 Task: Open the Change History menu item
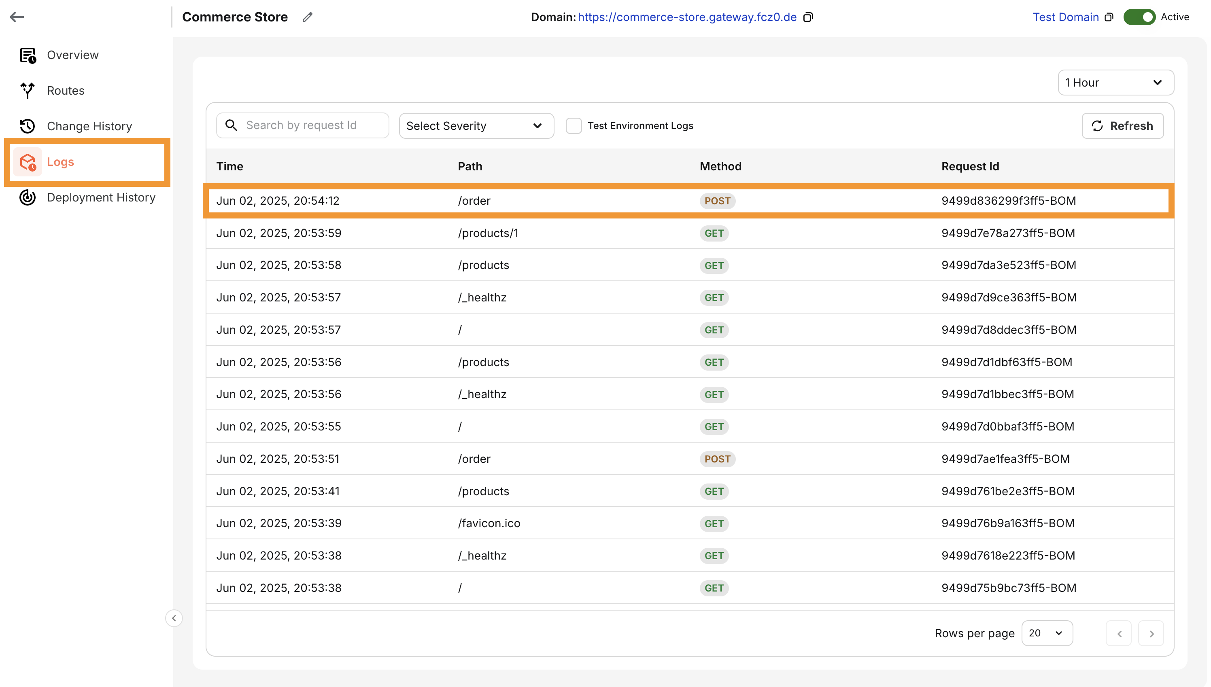click(x=90, y=126)
